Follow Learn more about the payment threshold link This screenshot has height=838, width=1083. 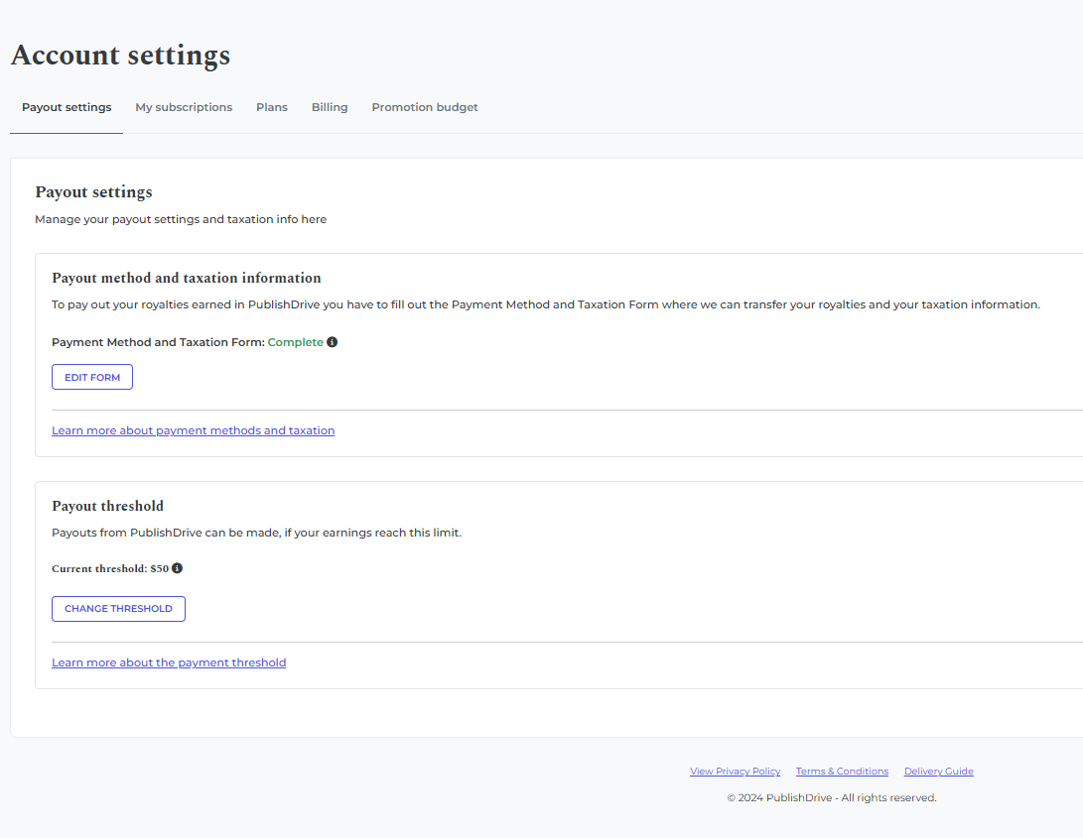[169, 662]
